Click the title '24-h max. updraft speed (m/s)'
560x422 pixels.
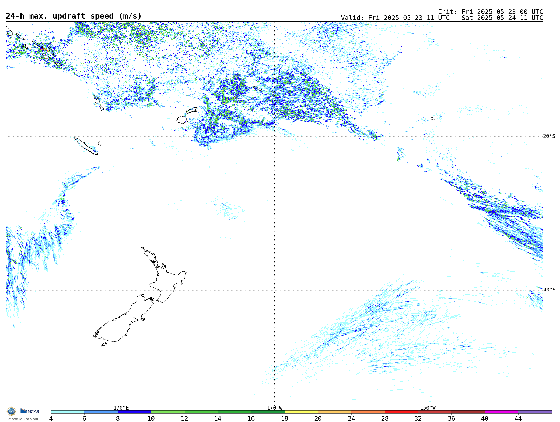[x=74, y=16]
